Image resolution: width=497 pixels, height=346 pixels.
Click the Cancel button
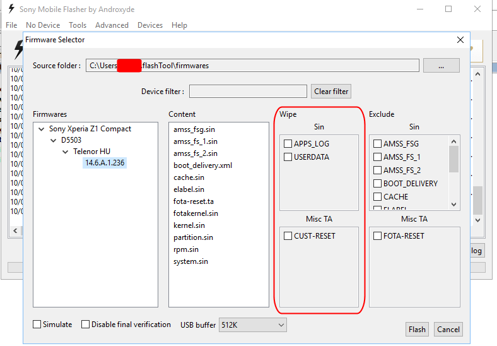(448, 330)
